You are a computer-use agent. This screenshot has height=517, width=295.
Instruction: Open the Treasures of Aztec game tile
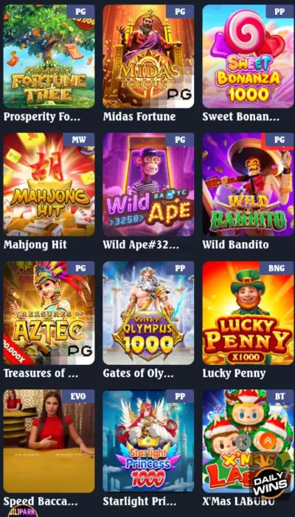tap(49, 313)
